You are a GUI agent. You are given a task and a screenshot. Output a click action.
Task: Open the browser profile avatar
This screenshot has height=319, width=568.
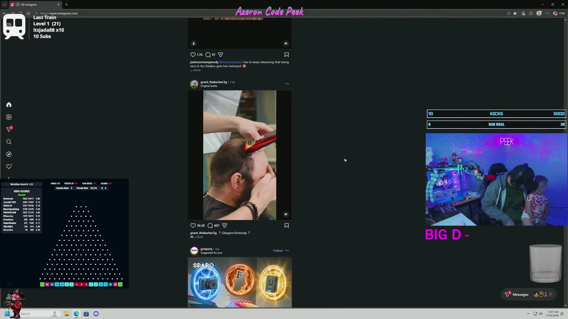point(539,13)
